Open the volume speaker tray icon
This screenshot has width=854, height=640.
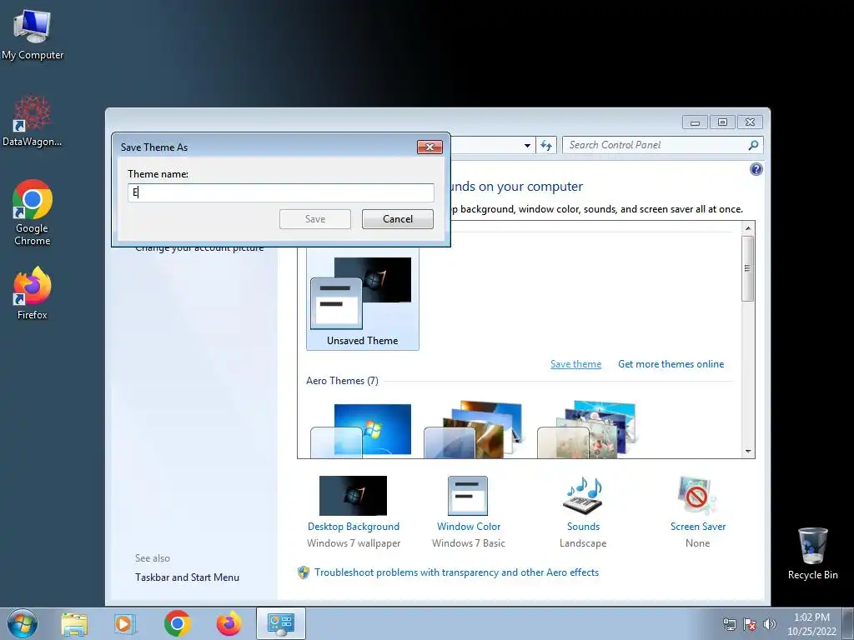tap(769, 624)
